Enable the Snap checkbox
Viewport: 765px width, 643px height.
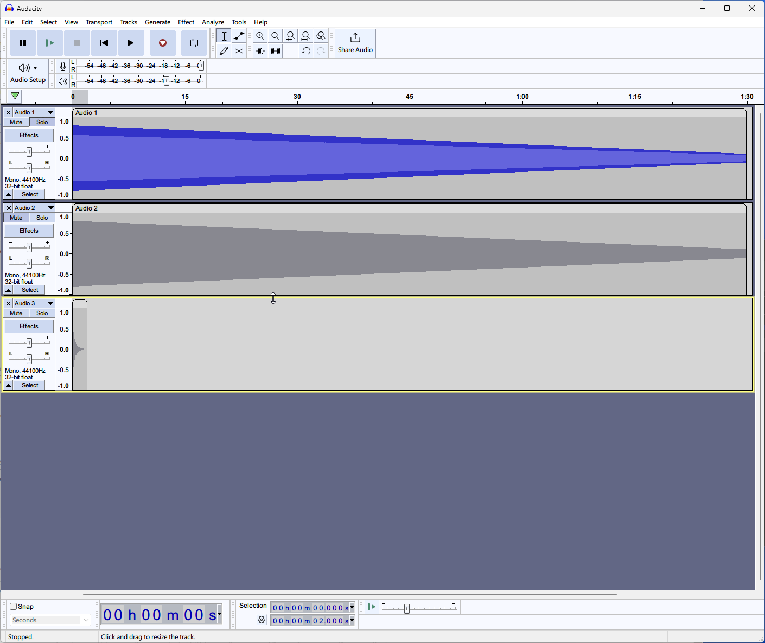pos(13,606)
